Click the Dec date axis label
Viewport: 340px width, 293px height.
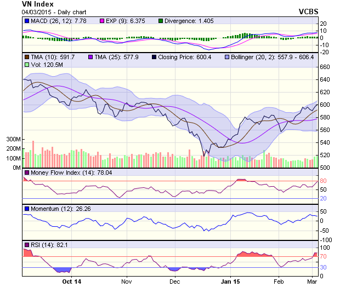(174, 281)
